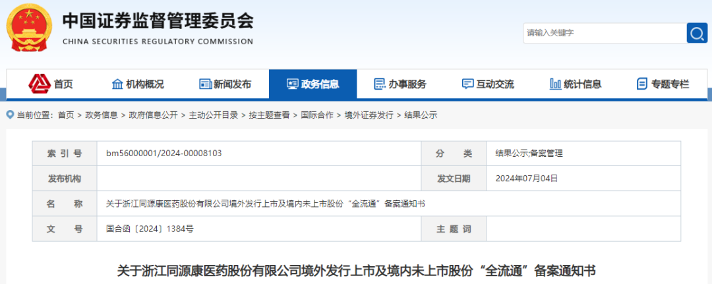Click 国际合作 in the breadcrumb path
Screen dimensions: 712x284
316,115
